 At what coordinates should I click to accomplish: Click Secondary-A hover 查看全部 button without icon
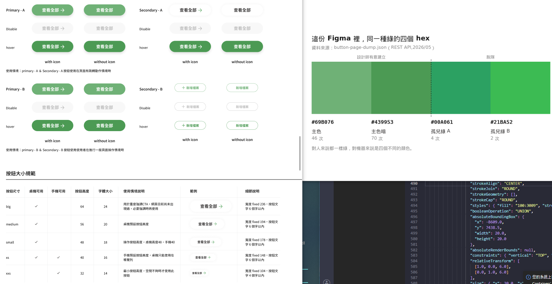click(x=242, y=46)
